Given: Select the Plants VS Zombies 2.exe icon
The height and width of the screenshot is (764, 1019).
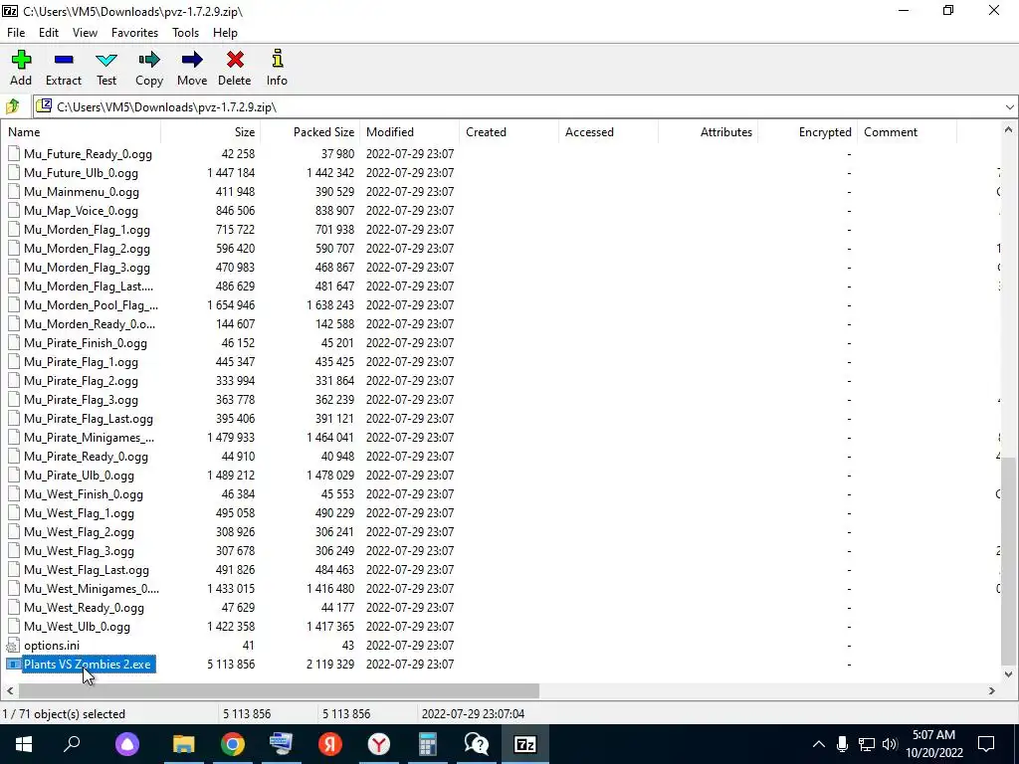Looking at the screenshot, I should tap(13, 664).
